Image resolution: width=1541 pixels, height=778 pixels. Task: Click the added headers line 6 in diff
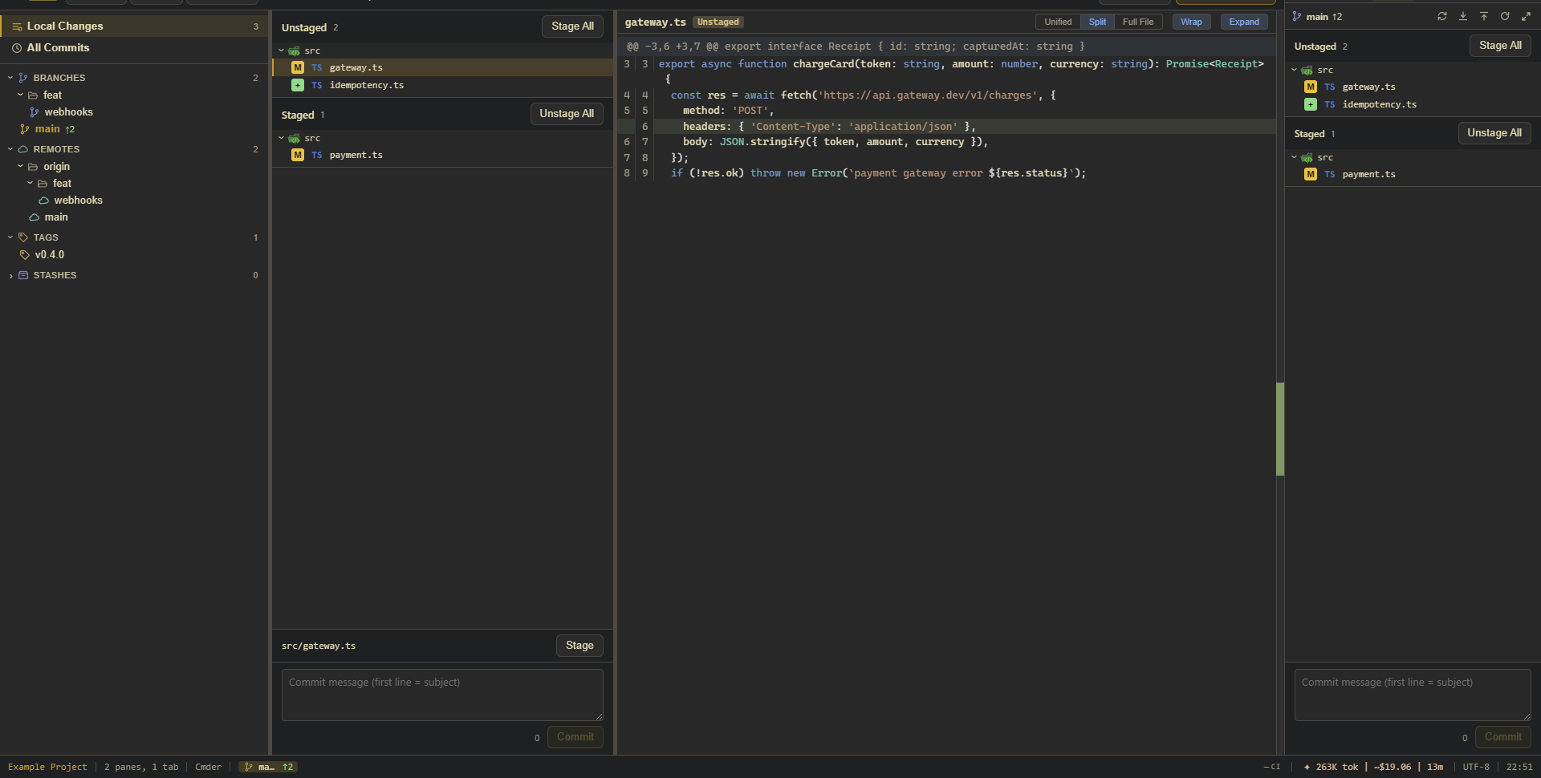947,127
